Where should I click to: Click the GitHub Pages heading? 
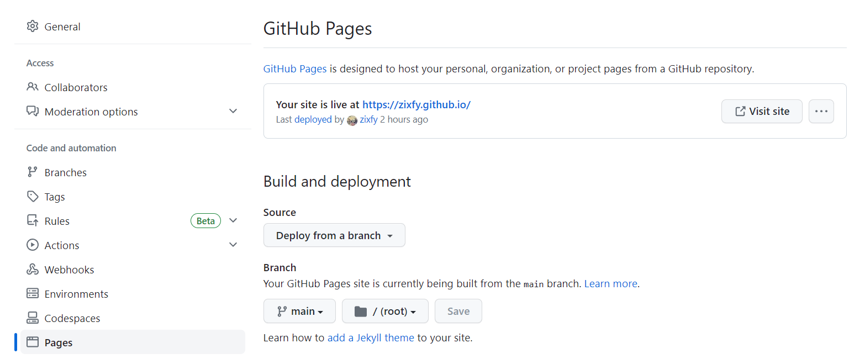pyautogui.click(x=318, y=28)
